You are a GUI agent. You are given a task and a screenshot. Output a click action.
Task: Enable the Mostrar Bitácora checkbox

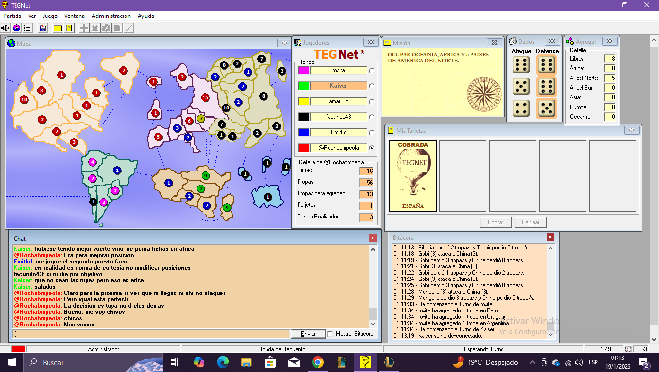pyautogui.click(x=330, y=334)
